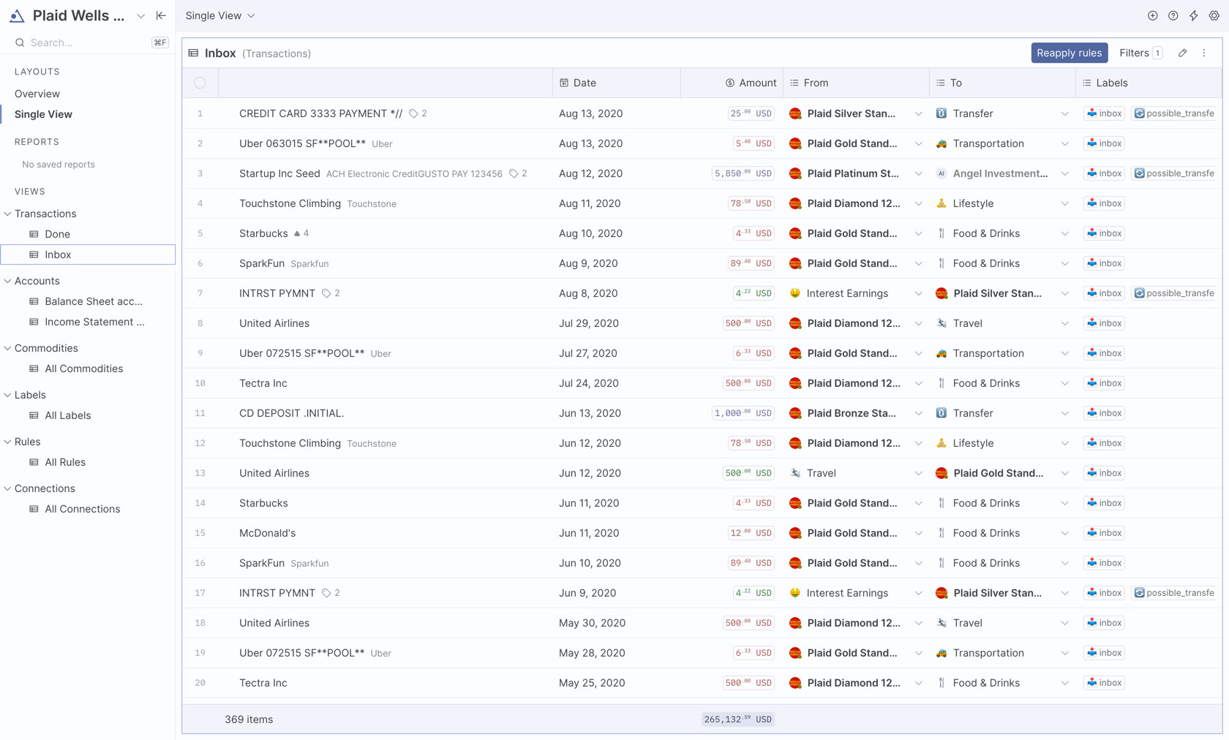
Task: Click the airplane Travel icon in row 8
Action: point(942,323)
